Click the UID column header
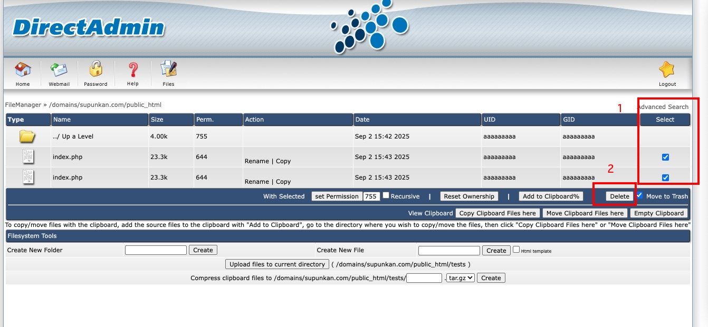 (521, 120)
